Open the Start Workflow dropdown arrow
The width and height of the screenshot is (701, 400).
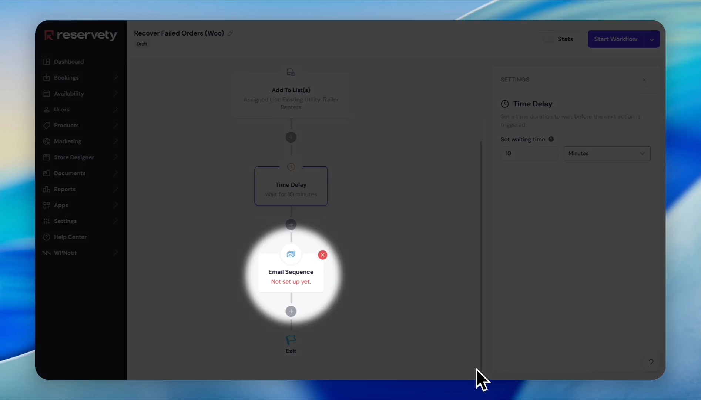point(652,39)
